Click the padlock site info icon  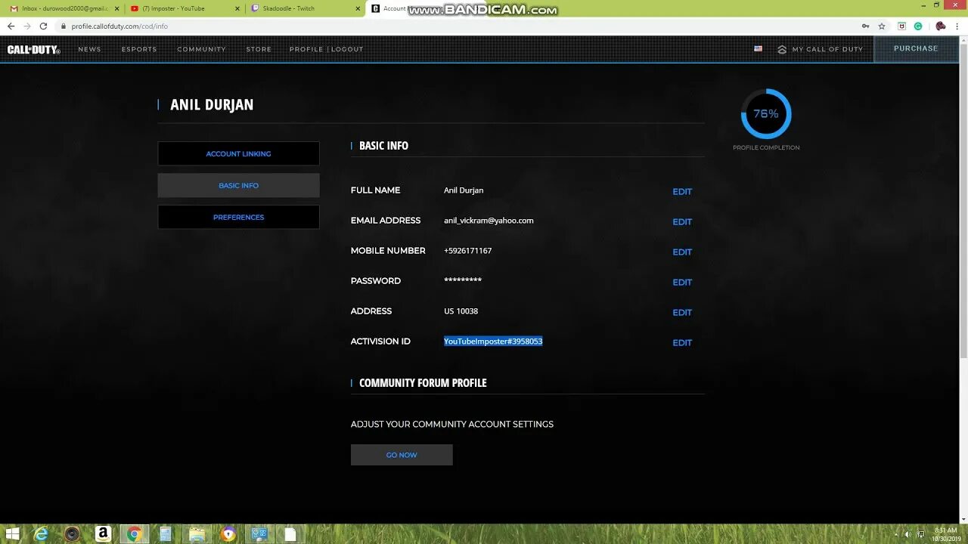tap(64, 26)
